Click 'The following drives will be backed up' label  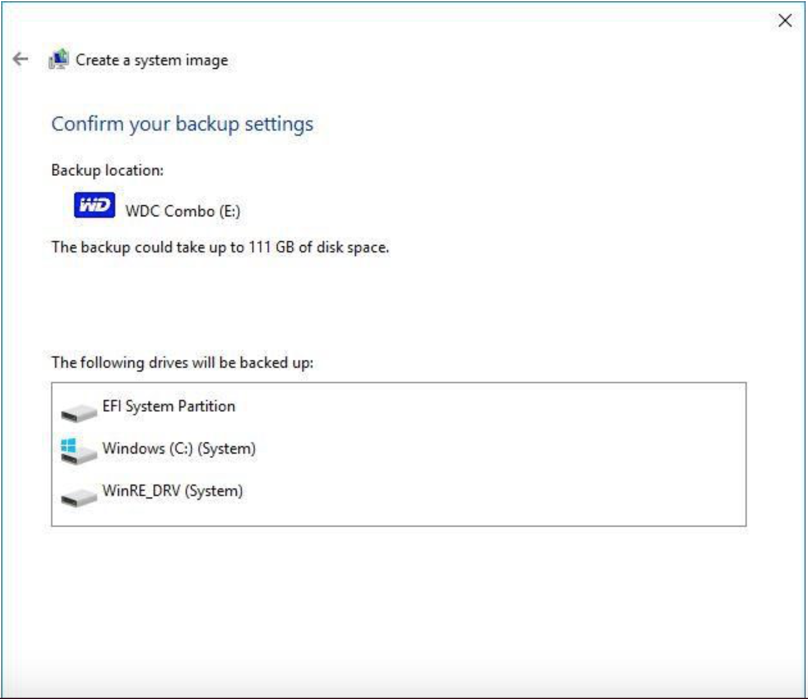point(182,363)
